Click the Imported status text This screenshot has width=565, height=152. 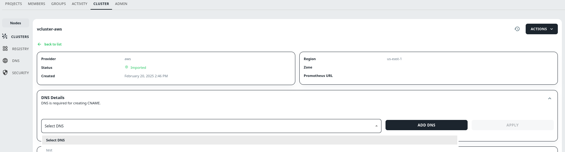138,68
